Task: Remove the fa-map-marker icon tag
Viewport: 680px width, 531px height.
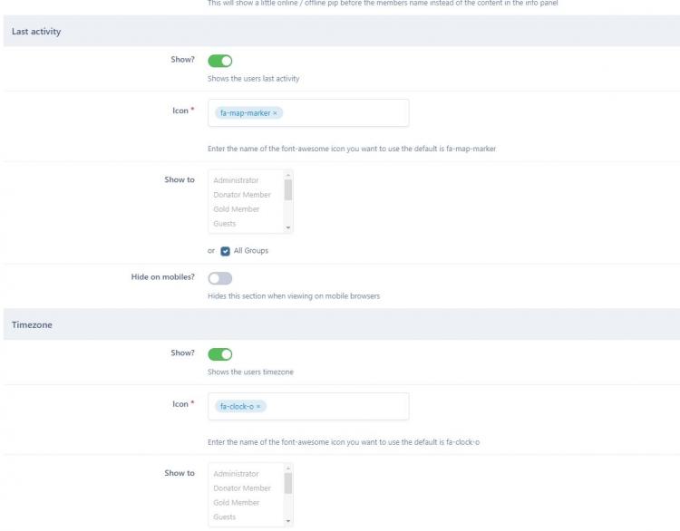Action: coord(276,113)
